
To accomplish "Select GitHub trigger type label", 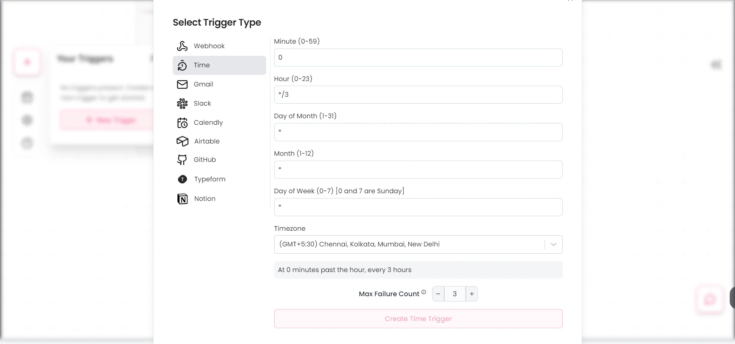I will pyautogui.click(x=205, y=160).
